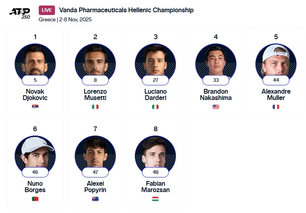Click the US flag under Nakashima

tap(216, 107)
